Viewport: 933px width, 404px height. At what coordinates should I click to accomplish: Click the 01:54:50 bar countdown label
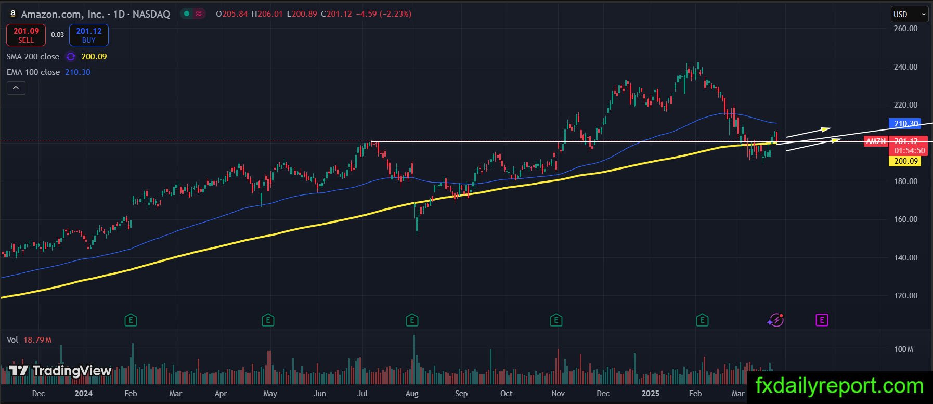910,151
